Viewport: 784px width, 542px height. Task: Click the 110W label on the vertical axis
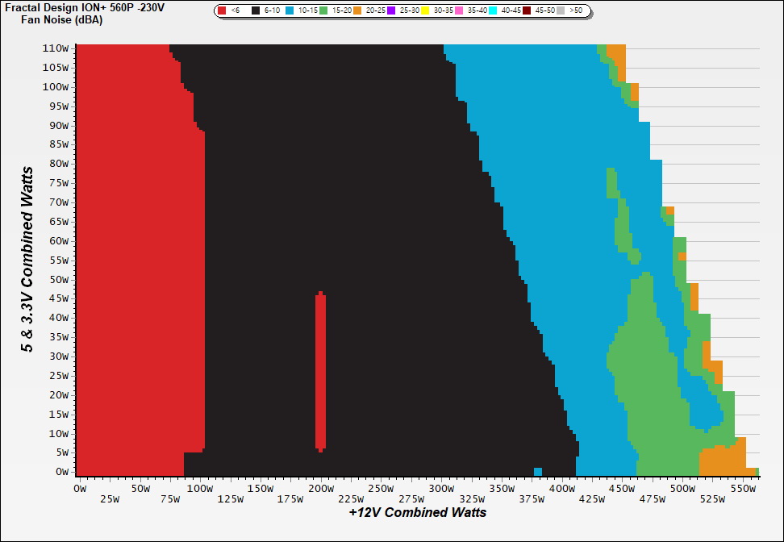click(56, 48)
